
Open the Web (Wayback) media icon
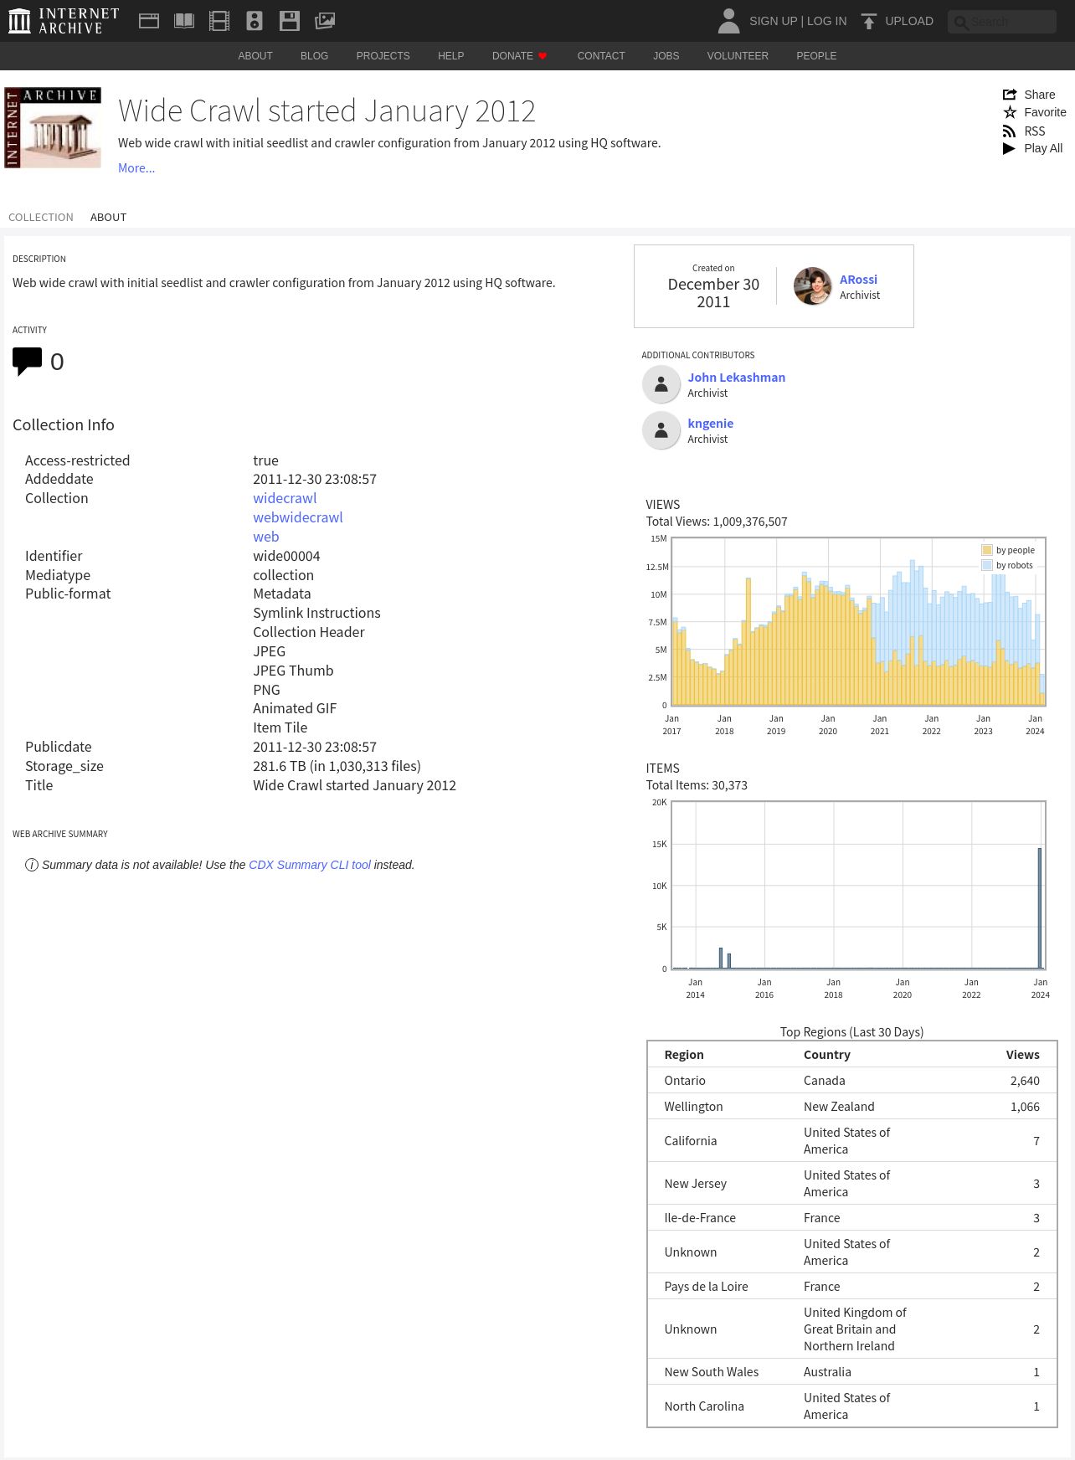[x=149, y=21]
